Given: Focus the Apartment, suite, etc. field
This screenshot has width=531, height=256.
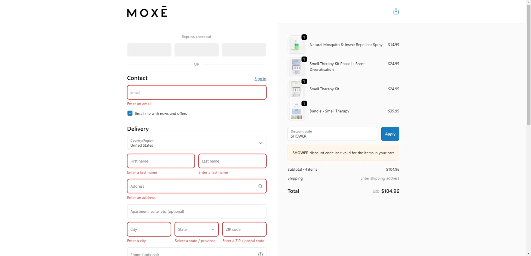Looking at the screenshot, I should [x=196, y=211].
